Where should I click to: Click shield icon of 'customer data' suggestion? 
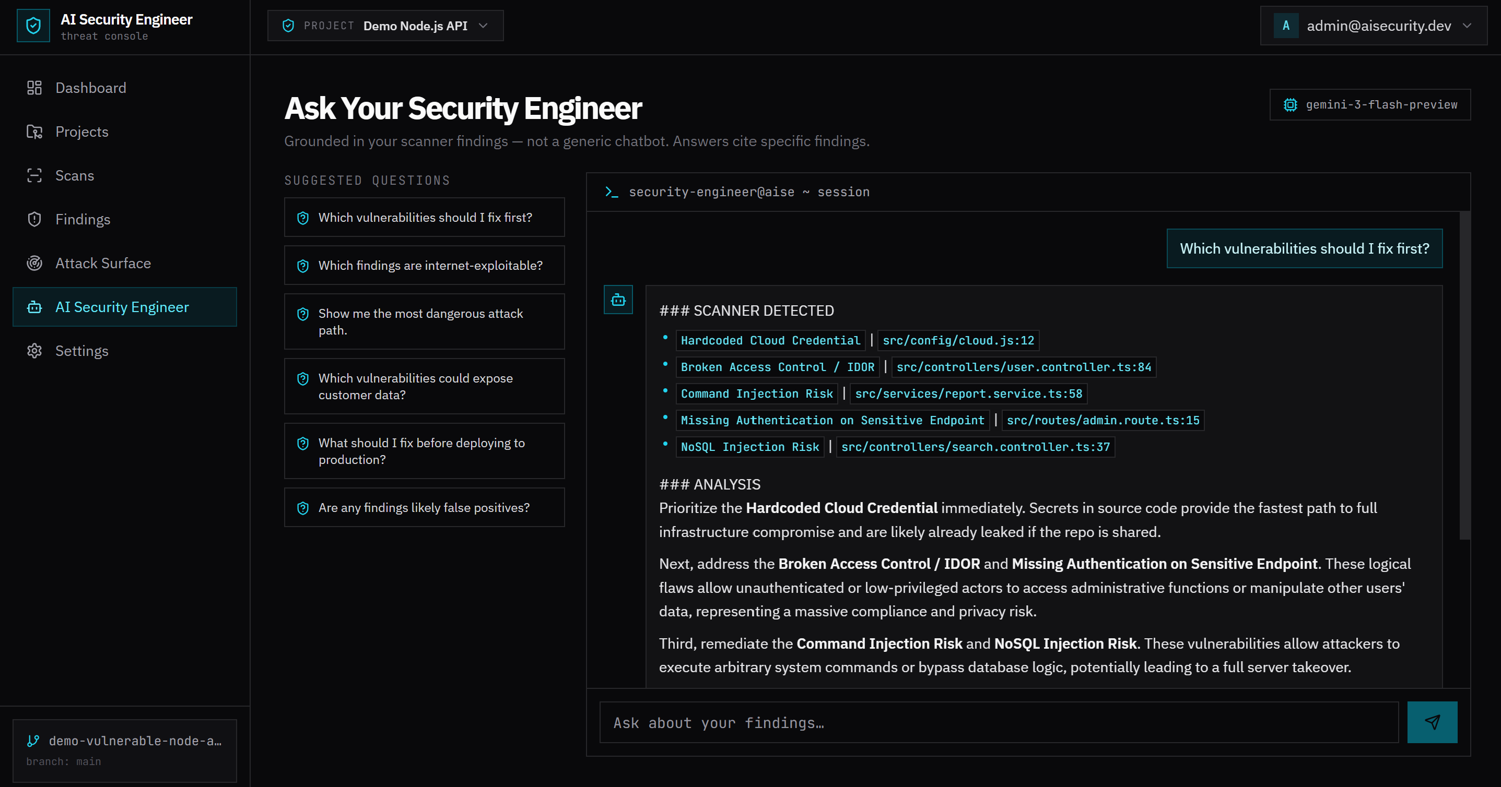tap(303, 379)
